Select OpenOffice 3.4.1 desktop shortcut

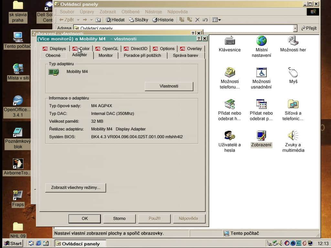click(x=18, y=106)
